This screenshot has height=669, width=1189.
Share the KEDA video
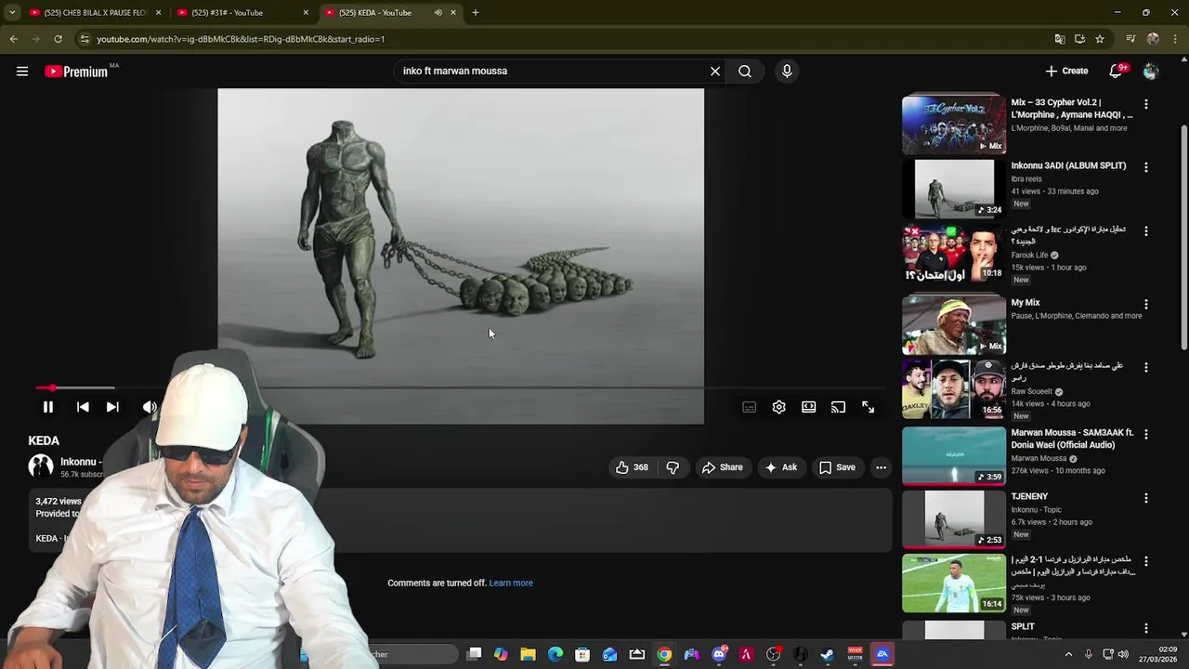[x=723, y=467]
